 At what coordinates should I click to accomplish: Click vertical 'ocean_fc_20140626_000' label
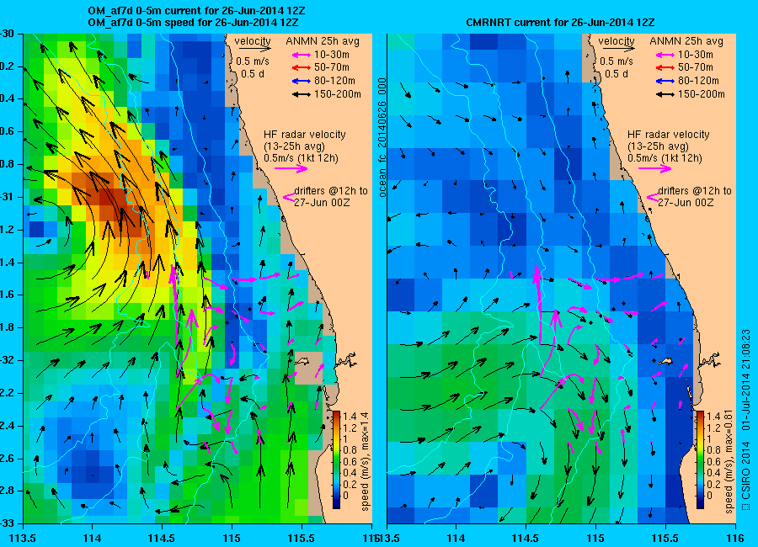(382, 138)
